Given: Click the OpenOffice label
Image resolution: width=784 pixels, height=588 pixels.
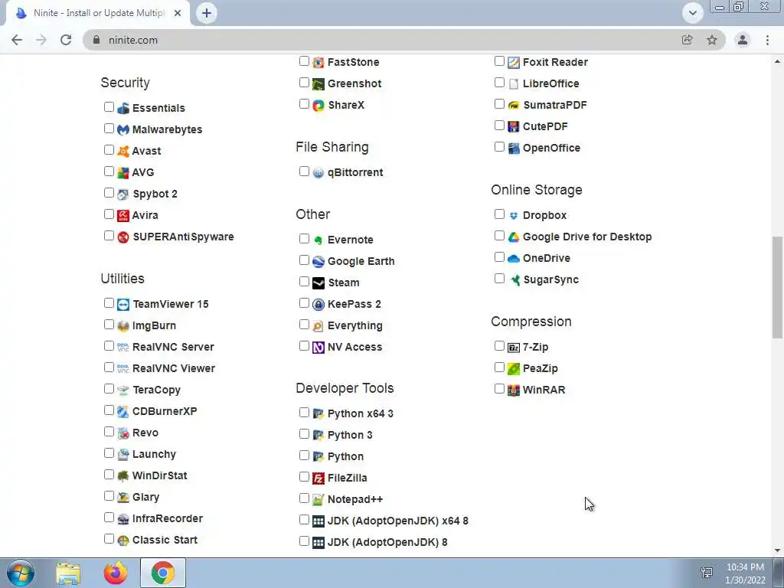Looking at the screenshot, I should click(x=551, y=148).
